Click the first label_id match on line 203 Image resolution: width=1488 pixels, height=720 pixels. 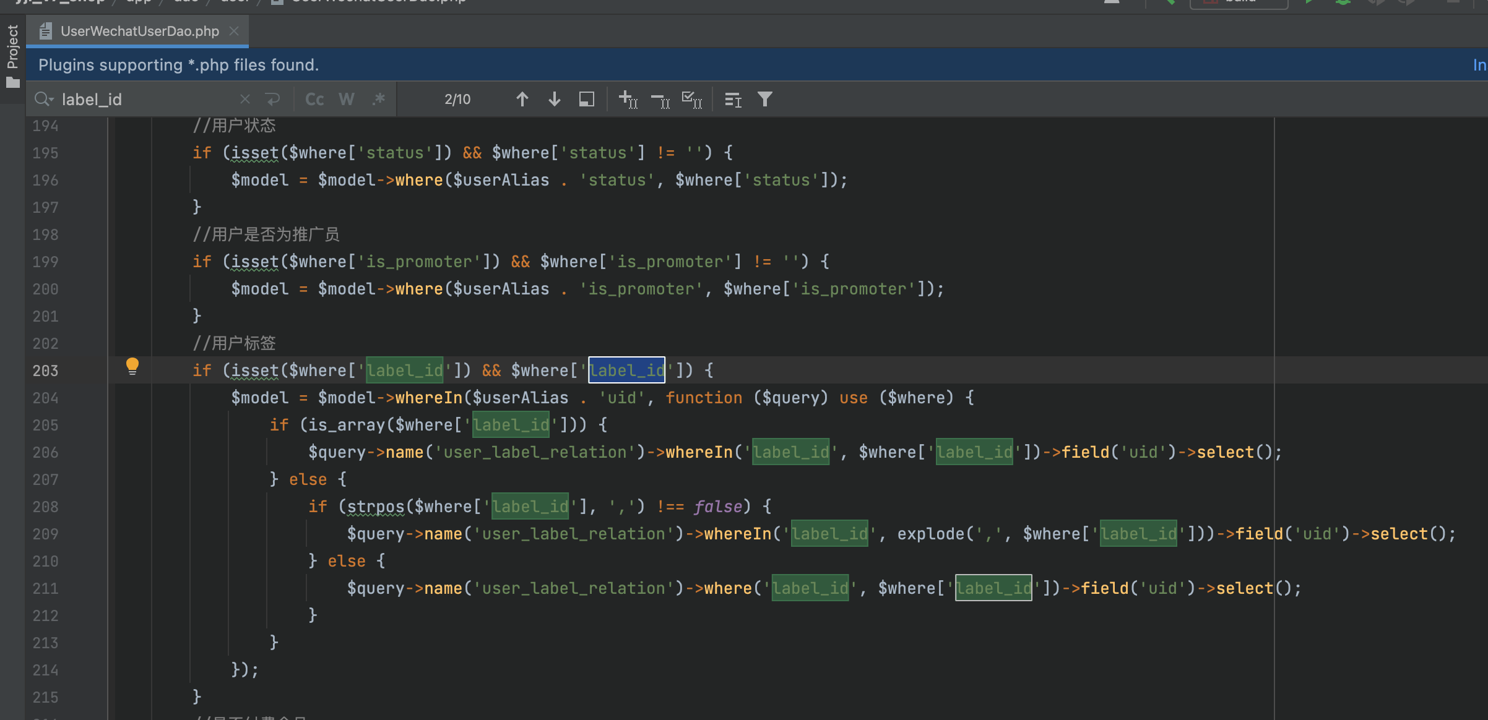[x=405, y=370]
